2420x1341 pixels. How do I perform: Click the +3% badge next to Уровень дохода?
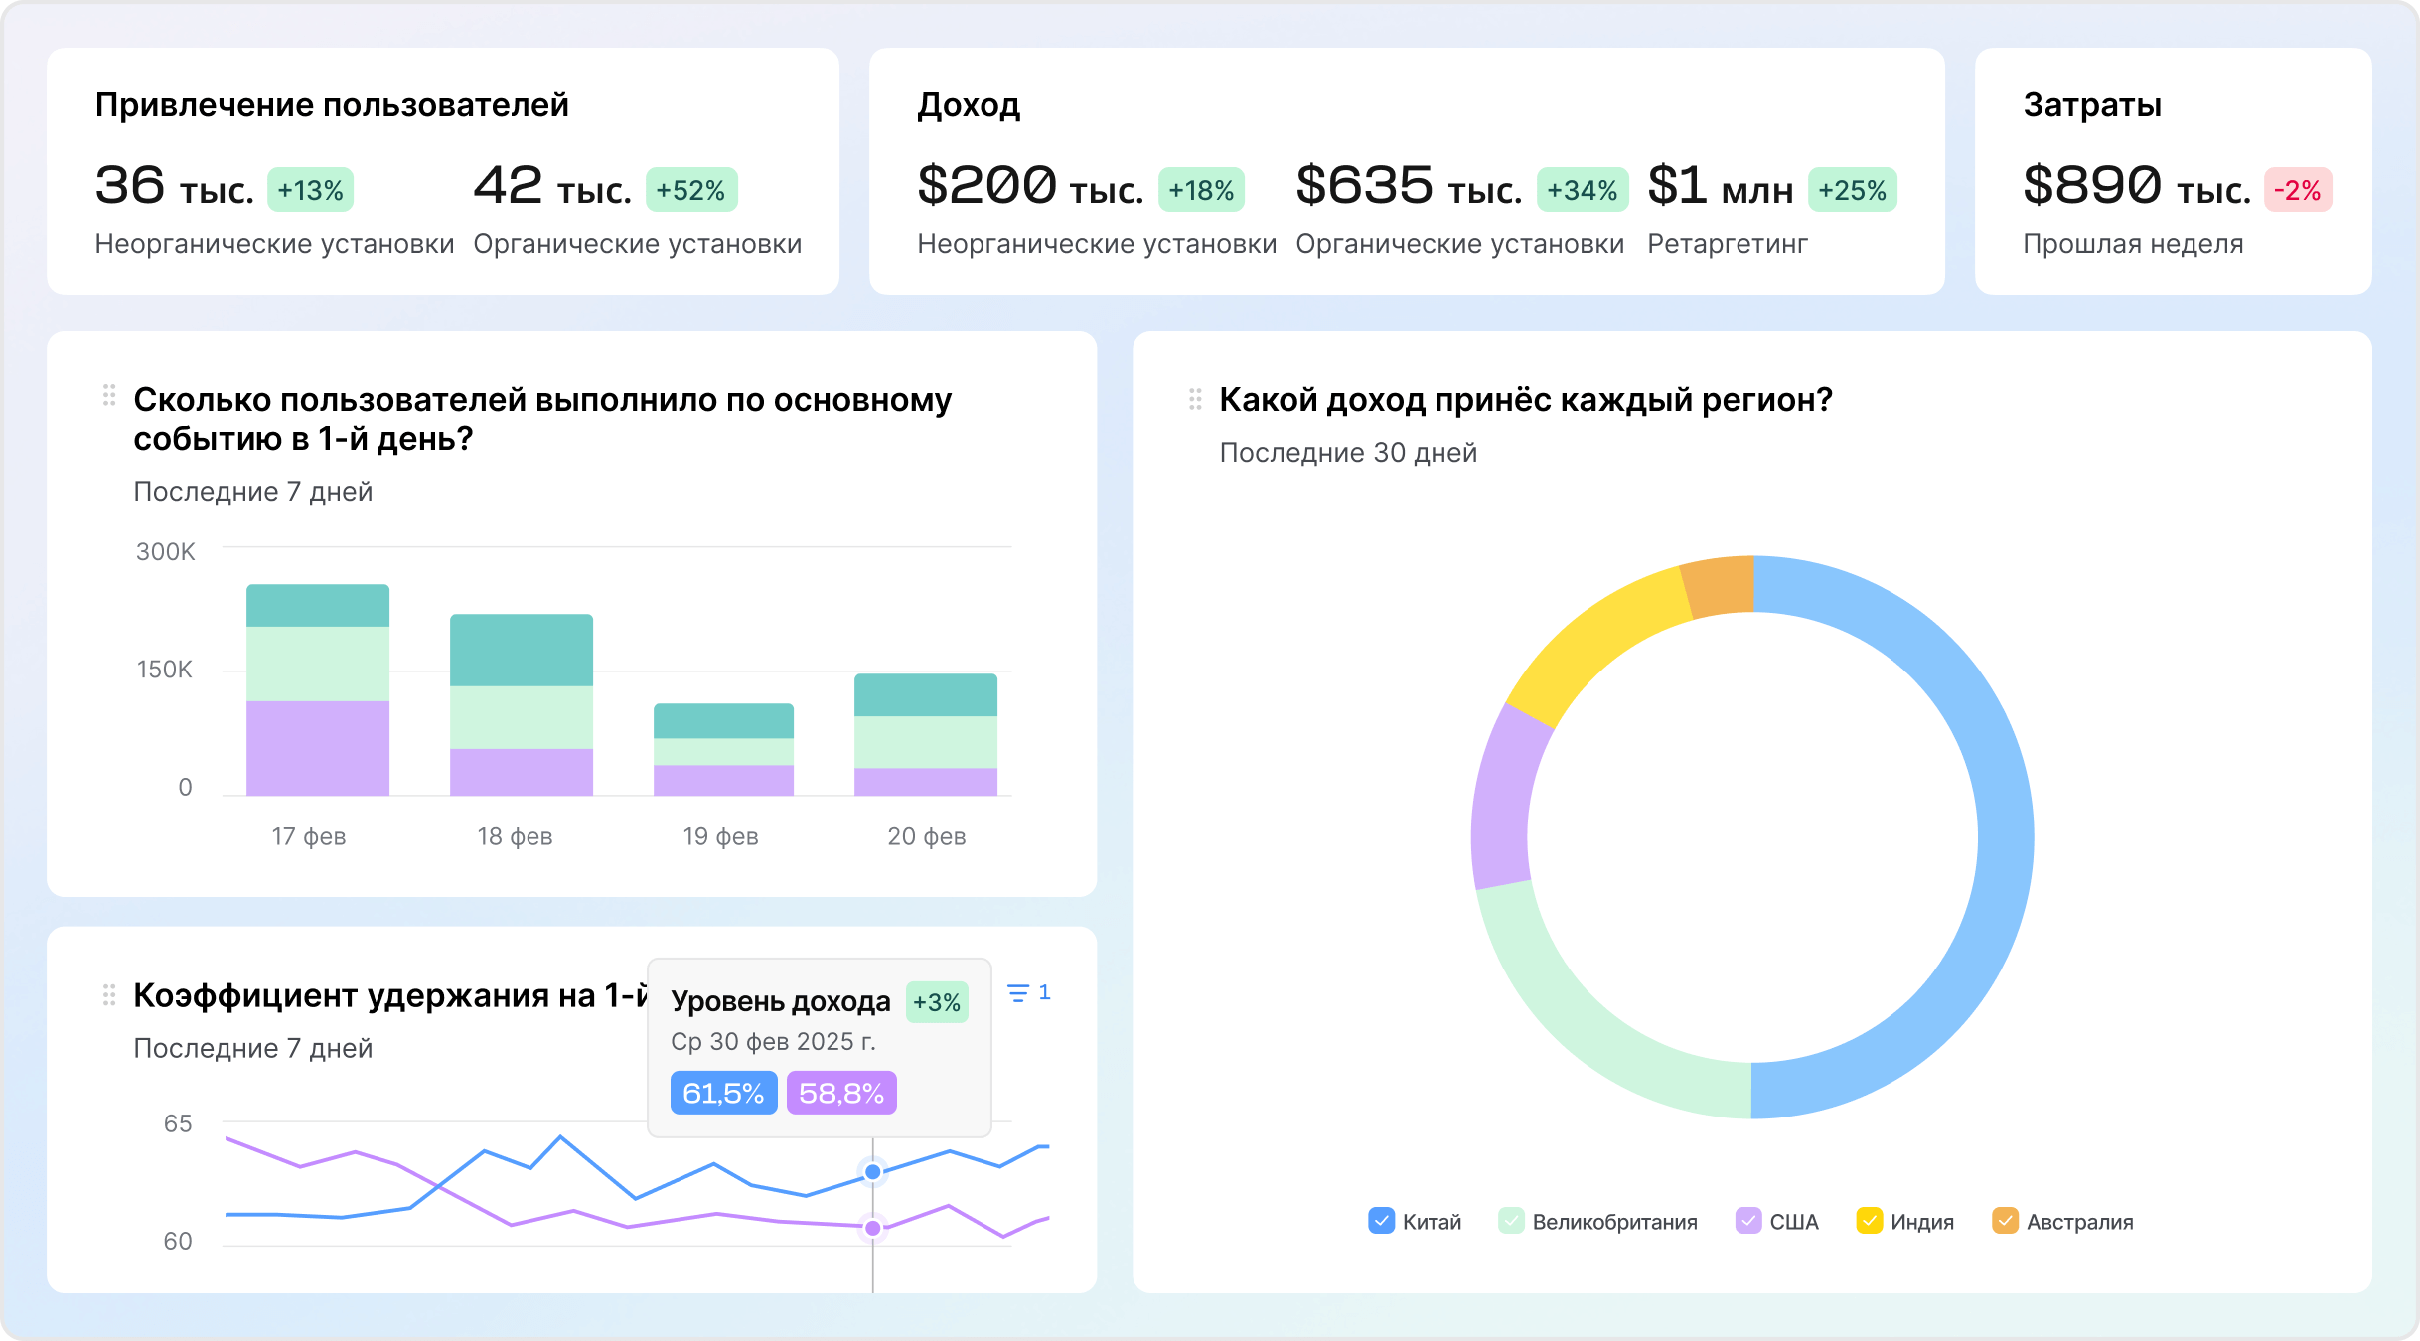tap(937, 1002)
